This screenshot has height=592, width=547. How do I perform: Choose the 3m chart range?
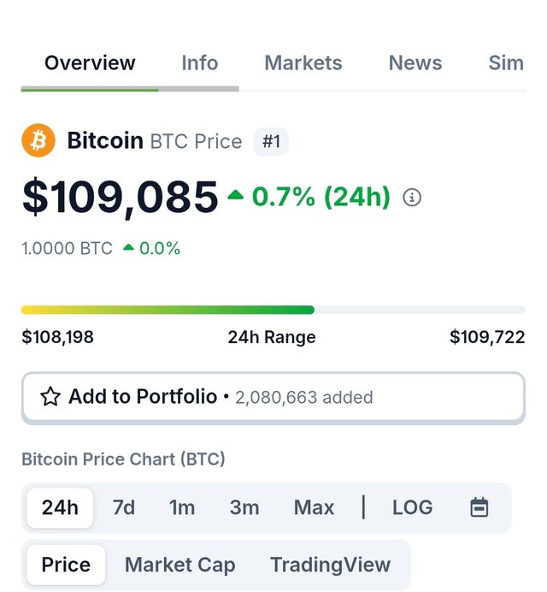click(x=244, y=507)
